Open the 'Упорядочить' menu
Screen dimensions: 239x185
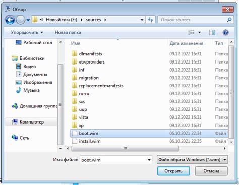[27, 32]
